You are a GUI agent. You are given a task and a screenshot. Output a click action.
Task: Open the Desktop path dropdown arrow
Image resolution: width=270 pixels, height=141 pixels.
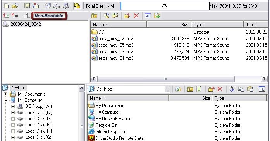pyautogui.click(x=168, y=89)
